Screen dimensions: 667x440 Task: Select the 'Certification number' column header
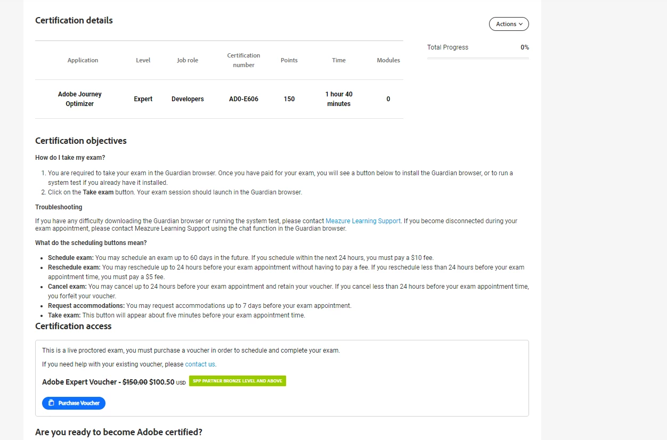[x=243, y=60]
